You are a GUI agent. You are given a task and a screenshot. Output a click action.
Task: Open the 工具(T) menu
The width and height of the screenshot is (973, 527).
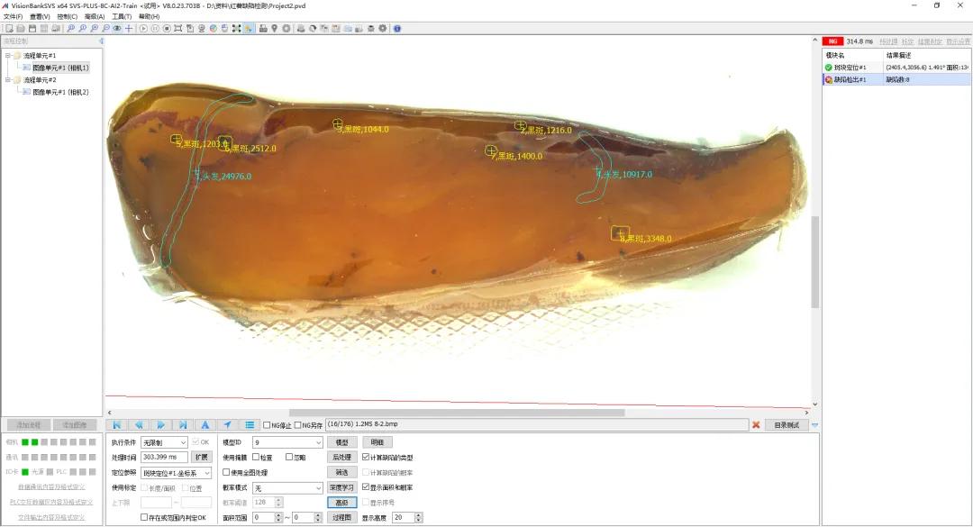click(122, 17)
